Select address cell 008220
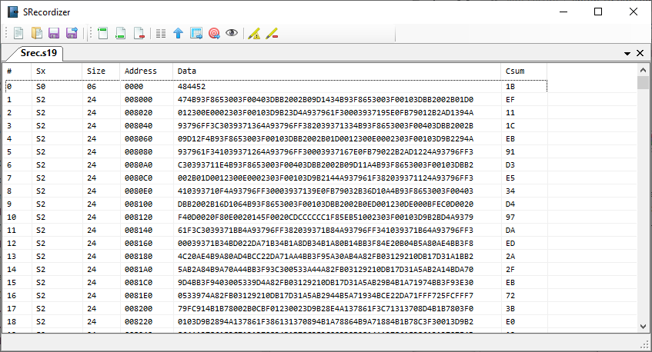Image resolution: width=652 pixels, height=352 pixels. tap(139, 322)
